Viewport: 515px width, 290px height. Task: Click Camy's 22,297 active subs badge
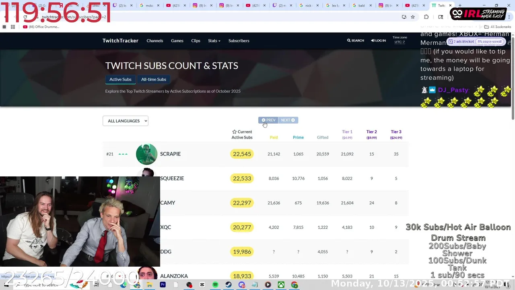coord(242,203)
